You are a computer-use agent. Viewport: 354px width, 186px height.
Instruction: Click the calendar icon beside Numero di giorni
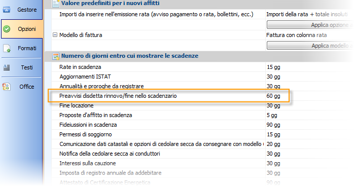pyautogui.click(x=56, y=56)
